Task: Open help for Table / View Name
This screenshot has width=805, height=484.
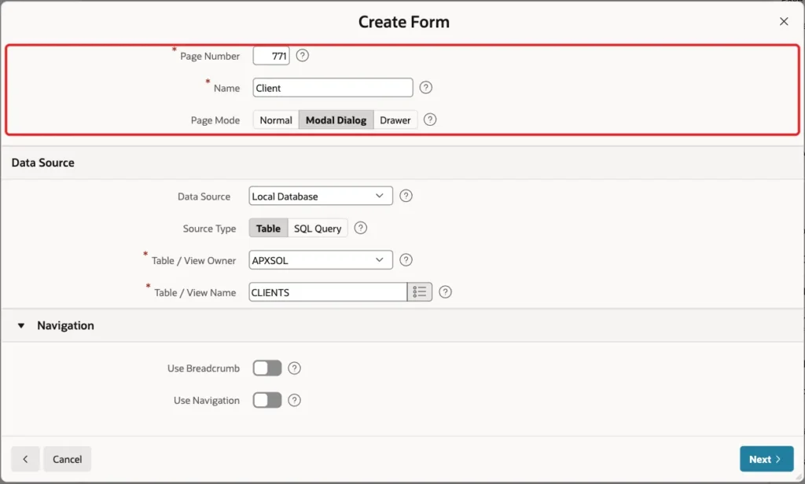Action: pos(445,292)
